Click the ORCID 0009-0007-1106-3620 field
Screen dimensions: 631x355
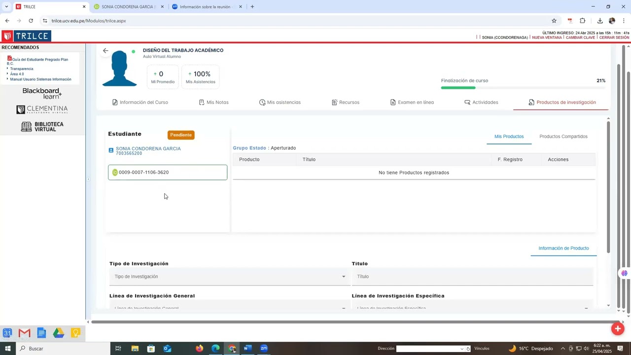pos(168,173)
